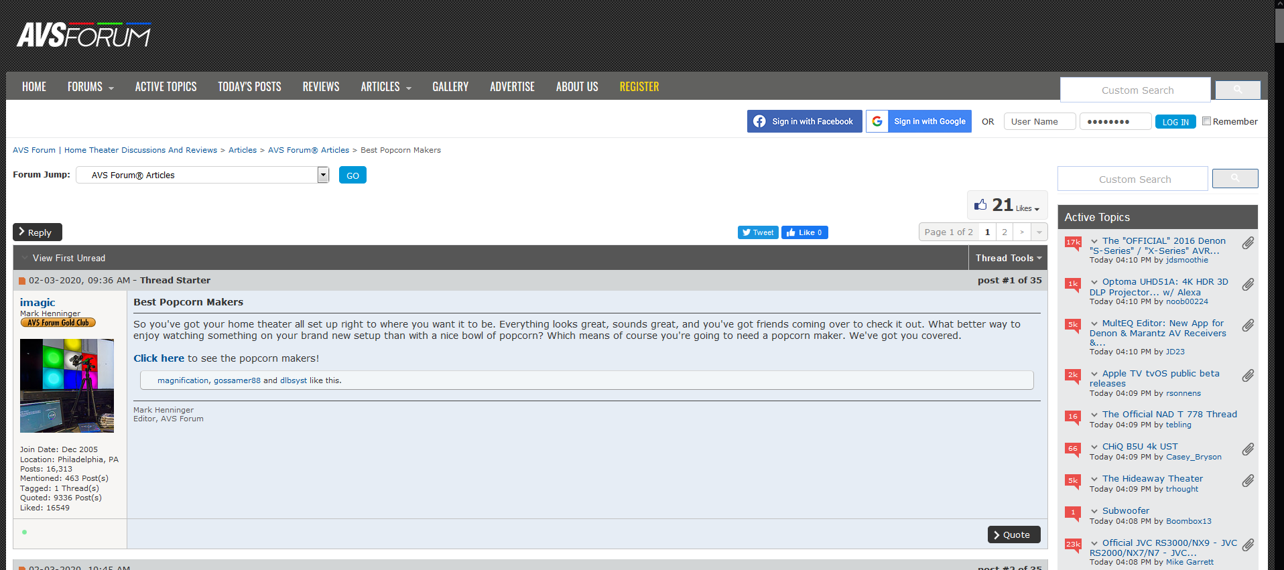Viewport: 1284px width, 570px height.
Task: Click the top Custom Search field
Action: point(1135,90)
